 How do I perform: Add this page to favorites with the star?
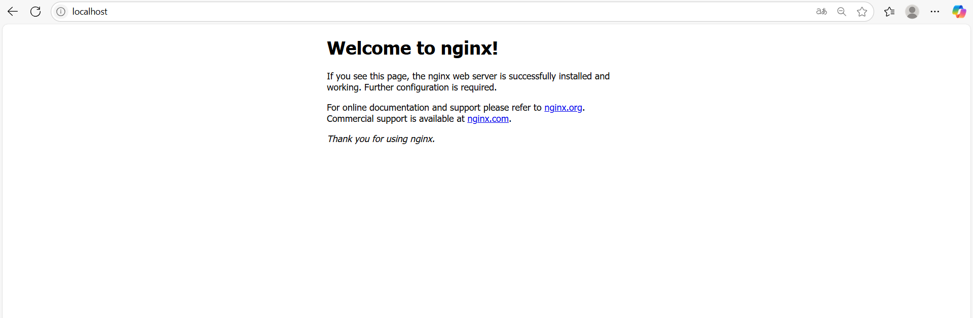[862, 12]
